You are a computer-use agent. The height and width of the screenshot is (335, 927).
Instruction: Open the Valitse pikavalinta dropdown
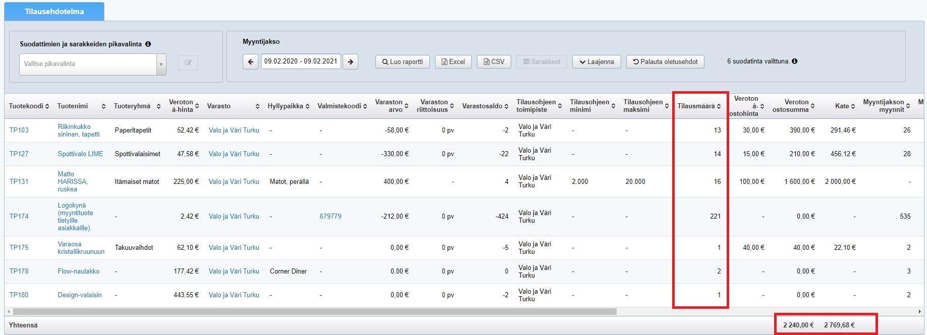[92, 64]
